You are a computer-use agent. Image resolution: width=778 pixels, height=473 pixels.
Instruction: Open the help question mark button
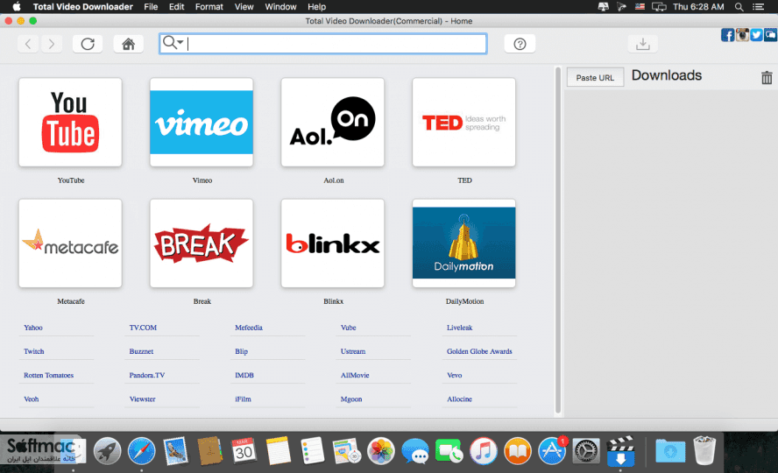click(520, 44)
